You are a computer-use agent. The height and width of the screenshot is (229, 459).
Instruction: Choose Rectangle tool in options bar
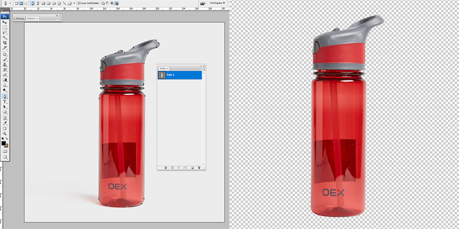tap(43, 3)
